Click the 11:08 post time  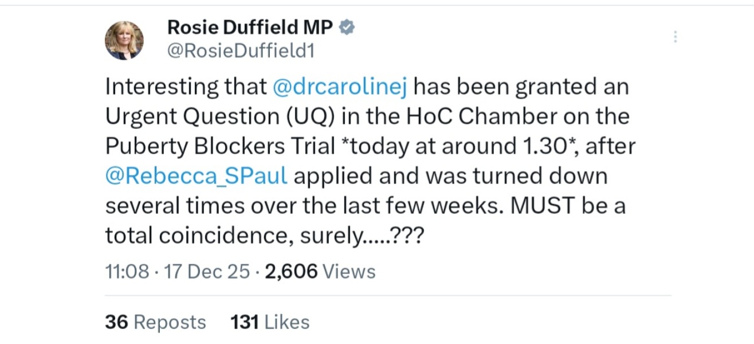coord(127,271)
